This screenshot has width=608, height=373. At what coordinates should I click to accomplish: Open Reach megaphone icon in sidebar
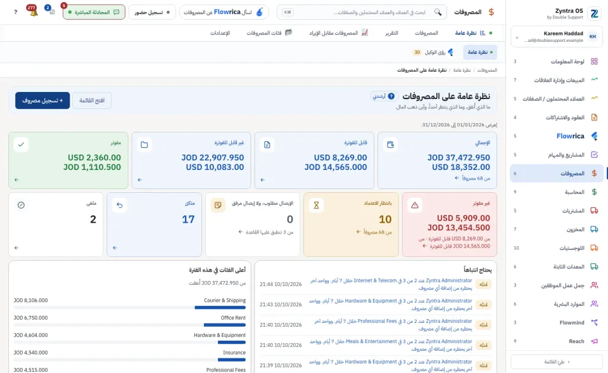[x=594, y=341]
